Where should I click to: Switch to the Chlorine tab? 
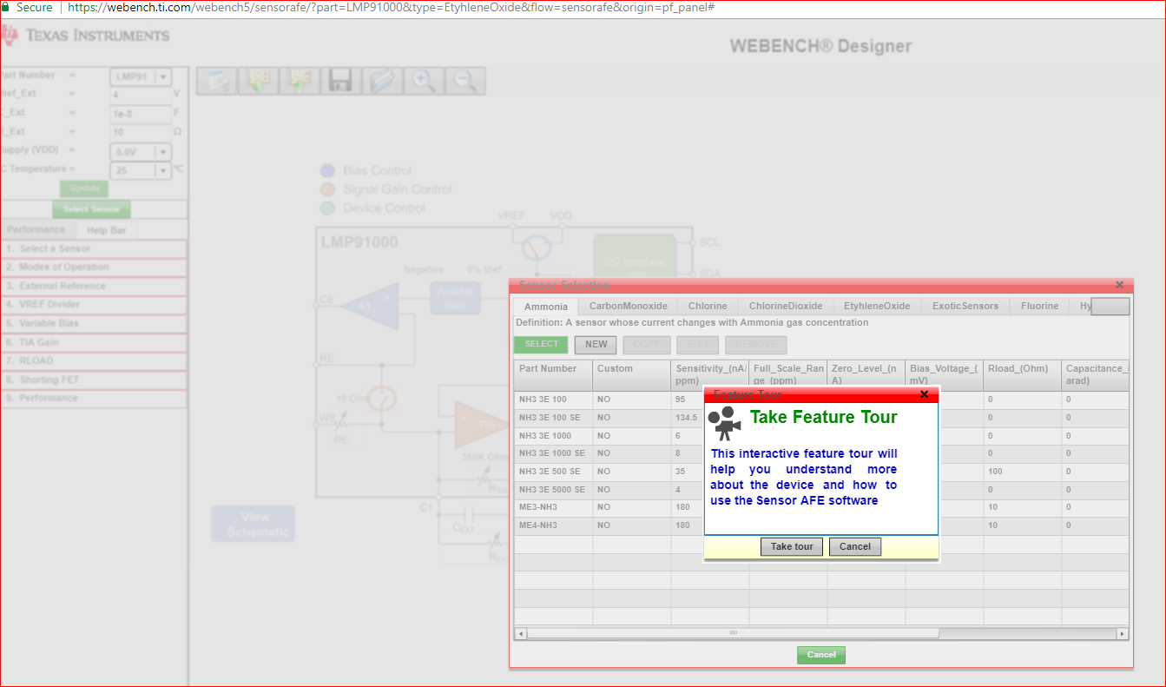708,307
